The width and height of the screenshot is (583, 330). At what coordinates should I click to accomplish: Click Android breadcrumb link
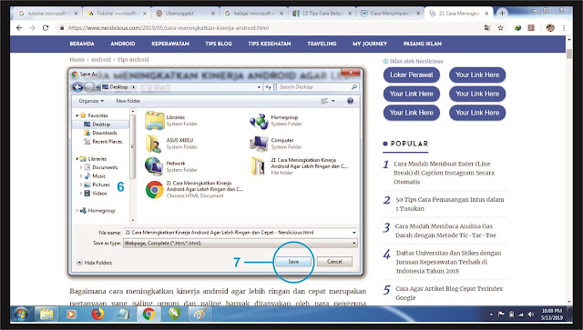[101, 59]
